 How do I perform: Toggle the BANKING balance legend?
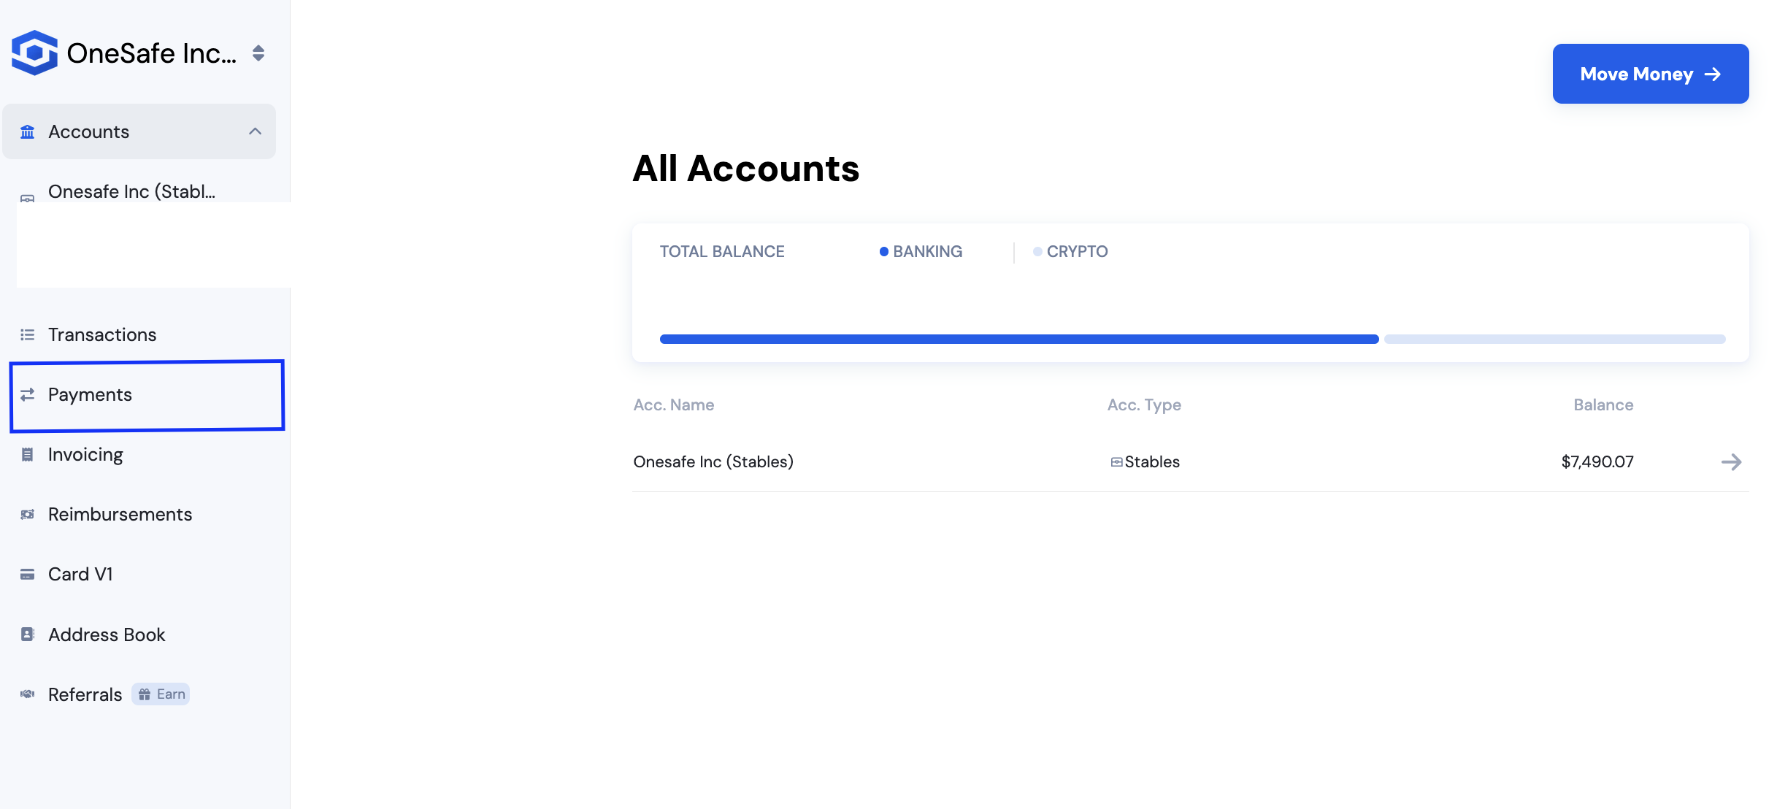(921, 251)
